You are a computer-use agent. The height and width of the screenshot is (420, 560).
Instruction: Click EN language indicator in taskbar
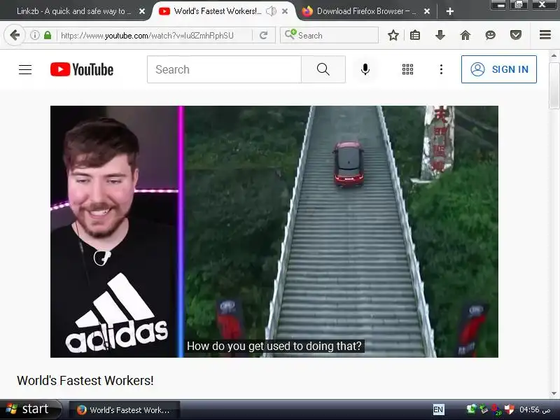tap(438, 409)
